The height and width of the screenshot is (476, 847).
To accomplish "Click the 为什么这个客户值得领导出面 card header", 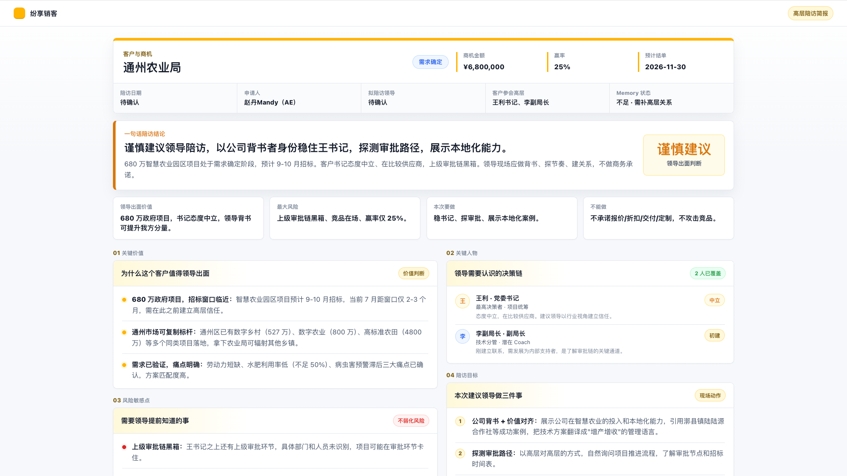I will click(x=275, y=274).
